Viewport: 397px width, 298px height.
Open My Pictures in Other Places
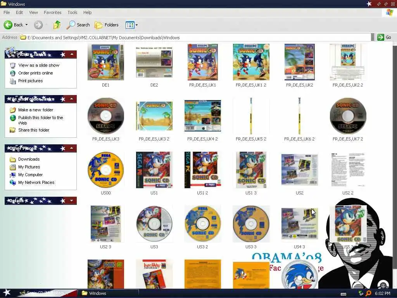(x=29, y=167)
